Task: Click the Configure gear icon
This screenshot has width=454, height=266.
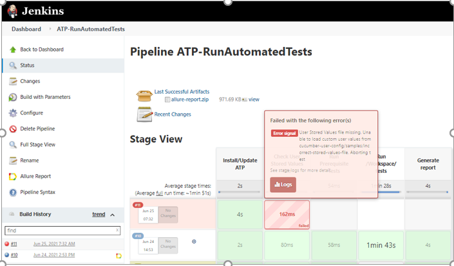Action: (x=13, y=113)
